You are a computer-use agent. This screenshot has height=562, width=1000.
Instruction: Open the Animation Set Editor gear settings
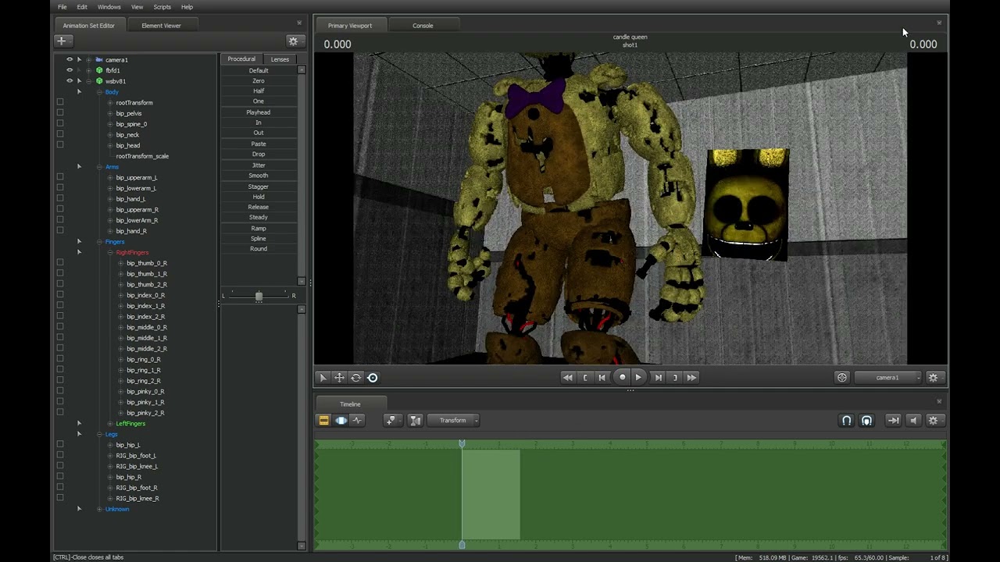(x=294, y=41)
